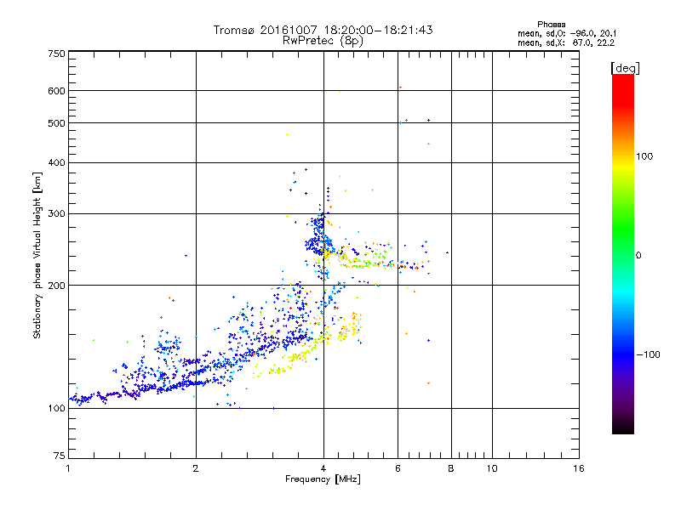Click the y-axis tick label '75'
Image resolution: width=681 pixels, height=510 pixels.
pos(60,456)
